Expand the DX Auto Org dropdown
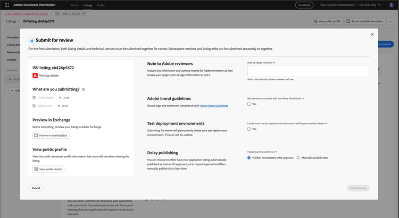 pyautogui.click(x=370, y=5)
